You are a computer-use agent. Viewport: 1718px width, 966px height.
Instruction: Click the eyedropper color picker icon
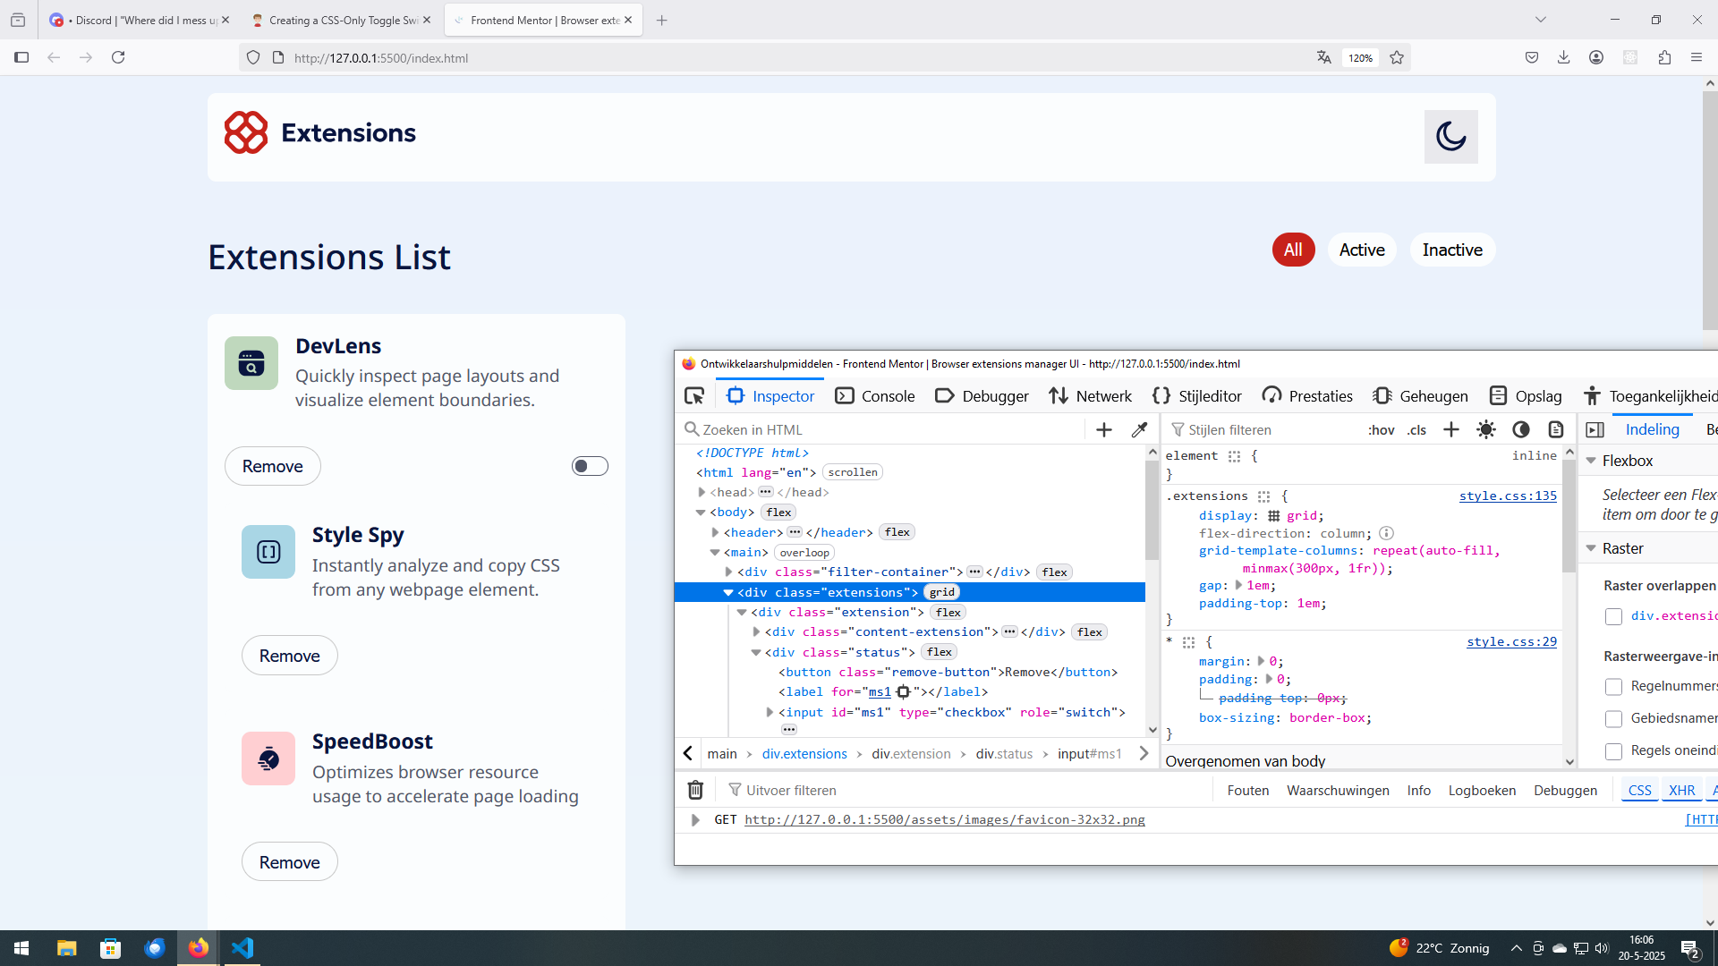pyautogui.click(x=1139, y=430)
